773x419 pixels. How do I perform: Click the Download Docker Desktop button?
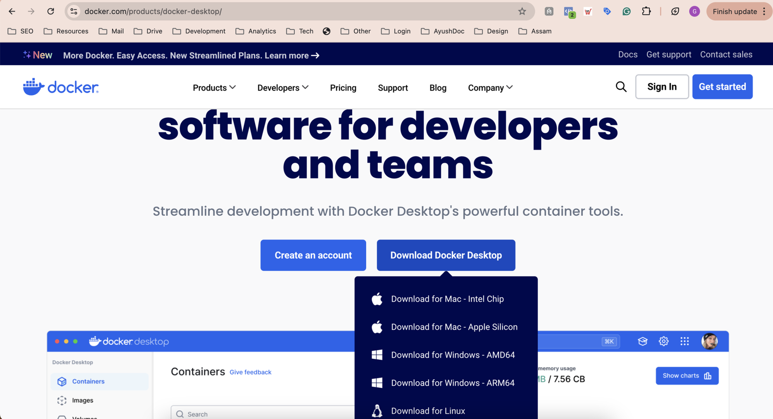[446, 255]
